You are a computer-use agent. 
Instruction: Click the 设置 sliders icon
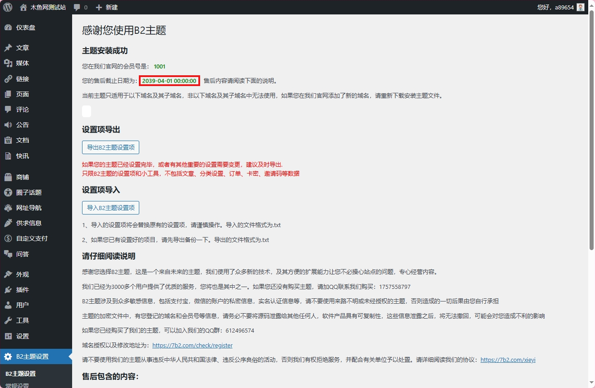(8, 336)
